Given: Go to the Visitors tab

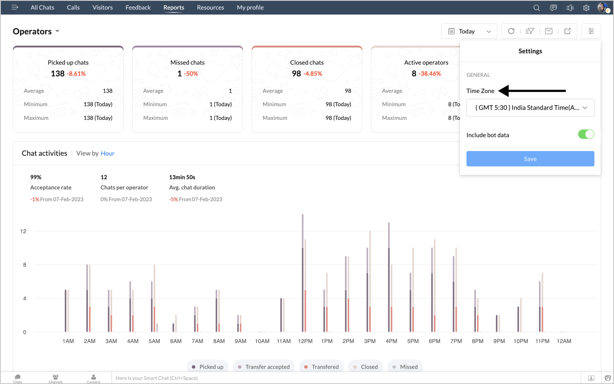Looking at the screenshot, I should point(102,8).
